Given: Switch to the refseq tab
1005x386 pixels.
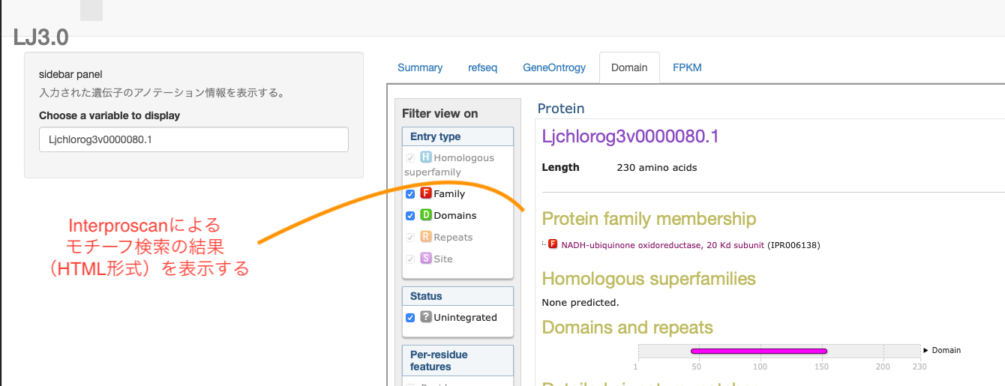Looking at the screenshot, I should (x=482, y=67).
